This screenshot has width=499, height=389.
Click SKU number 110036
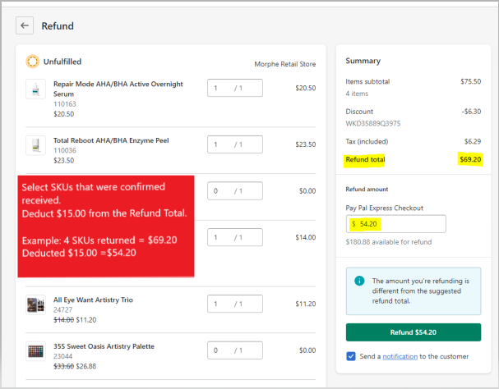pyautogui.click(x=65, y=150)
